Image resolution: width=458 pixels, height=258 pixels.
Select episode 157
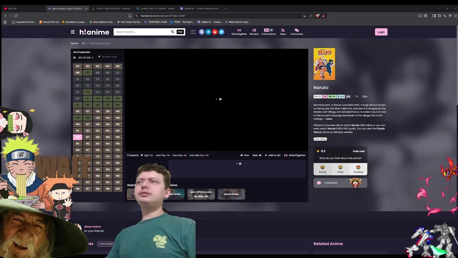click(x=87, y=137)
